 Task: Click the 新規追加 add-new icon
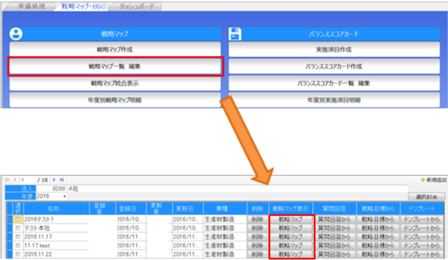click(x=423, y=180)
